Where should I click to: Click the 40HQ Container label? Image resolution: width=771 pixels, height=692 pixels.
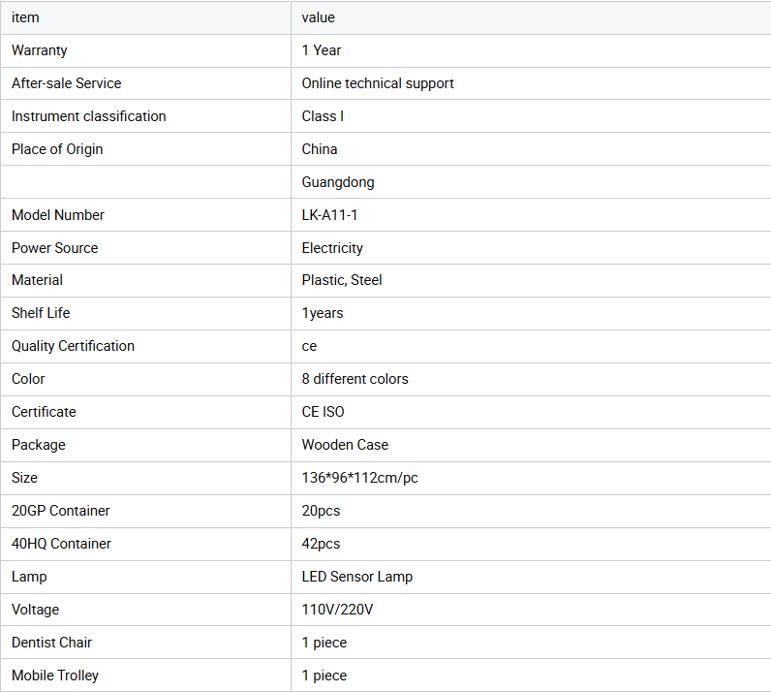[61, 544]
